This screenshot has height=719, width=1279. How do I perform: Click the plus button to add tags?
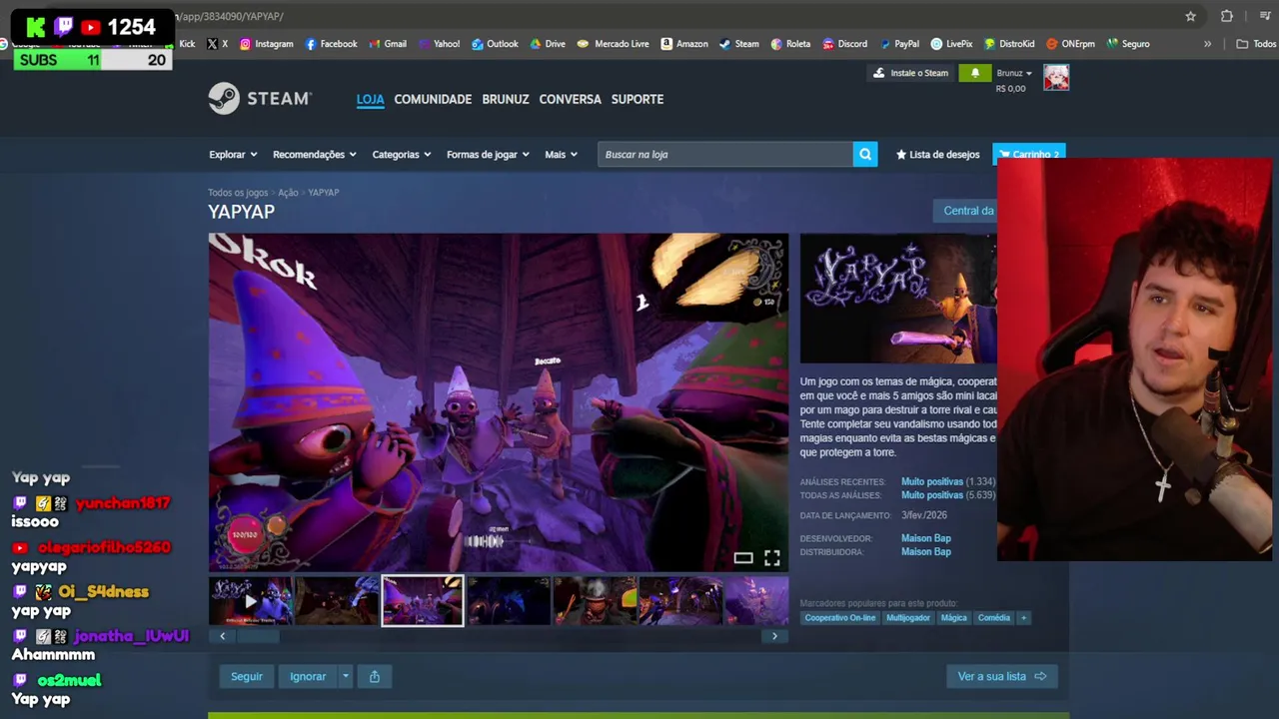(x=1023, y=618)
